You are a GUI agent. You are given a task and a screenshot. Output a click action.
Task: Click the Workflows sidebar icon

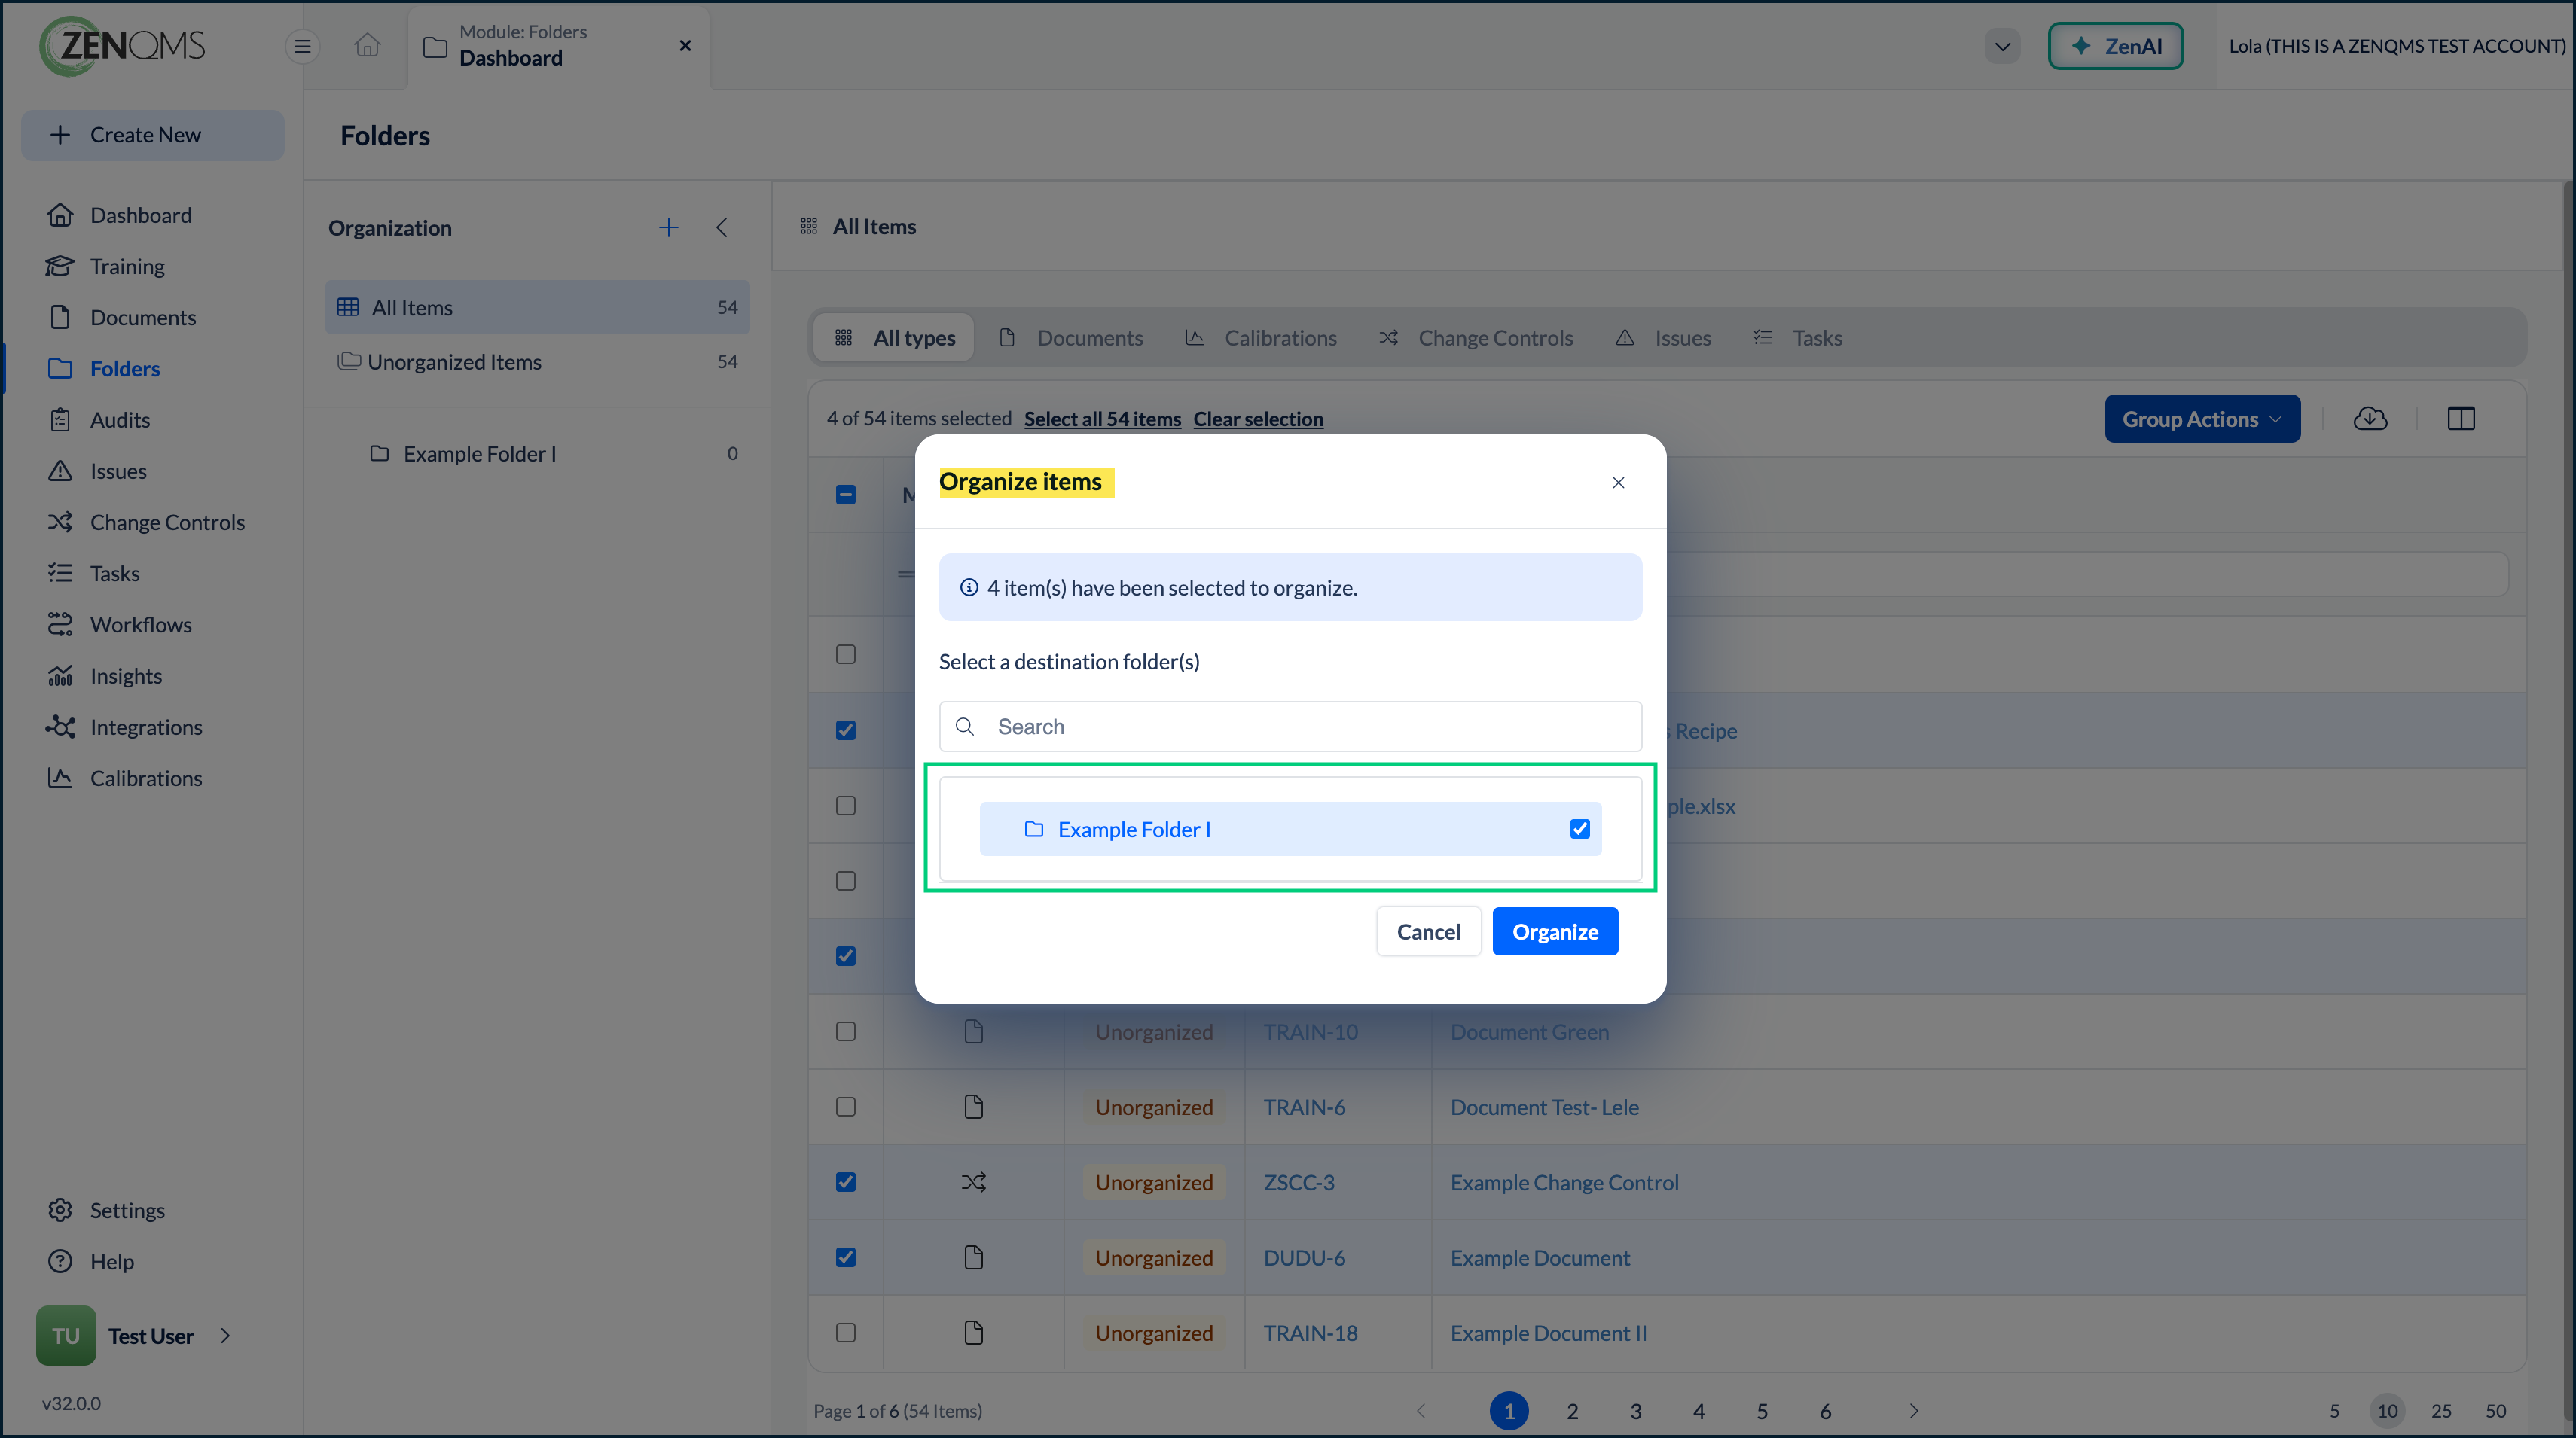60,625
